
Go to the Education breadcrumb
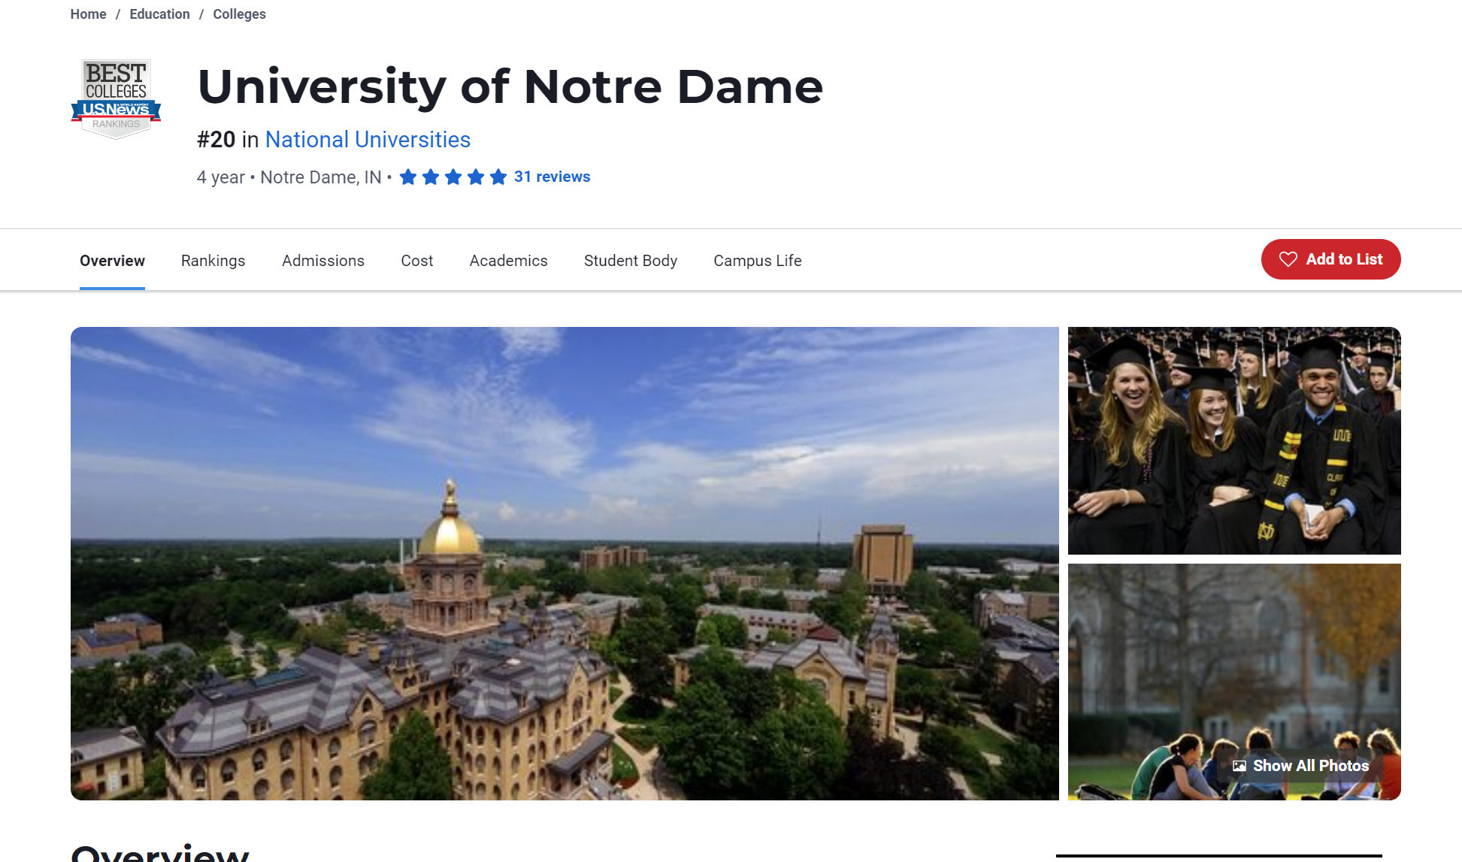(x=159, y=14)
